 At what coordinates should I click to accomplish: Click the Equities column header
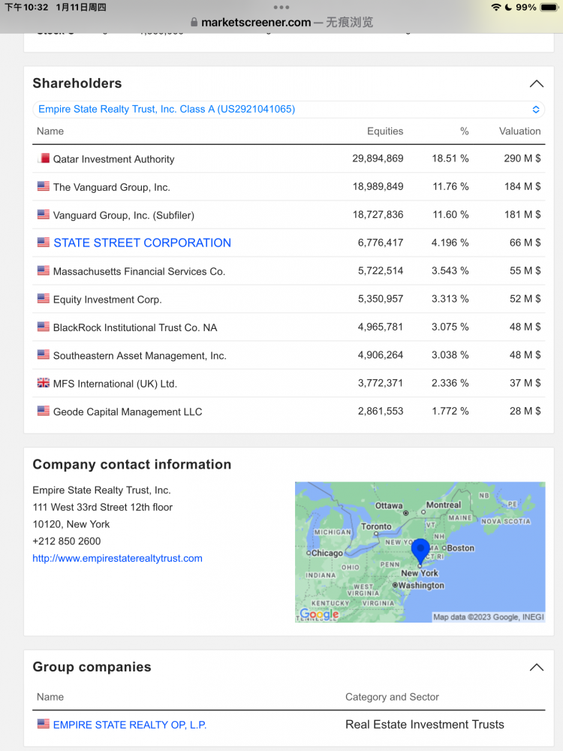[x=384, y=131]
